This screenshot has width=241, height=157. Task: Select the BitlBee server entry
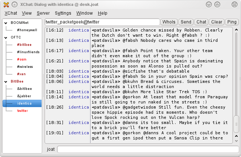[x=17, y=81]
